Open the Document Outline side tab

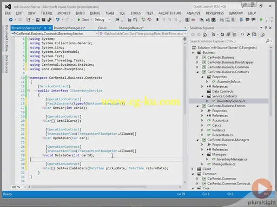(x=6, y=38)
